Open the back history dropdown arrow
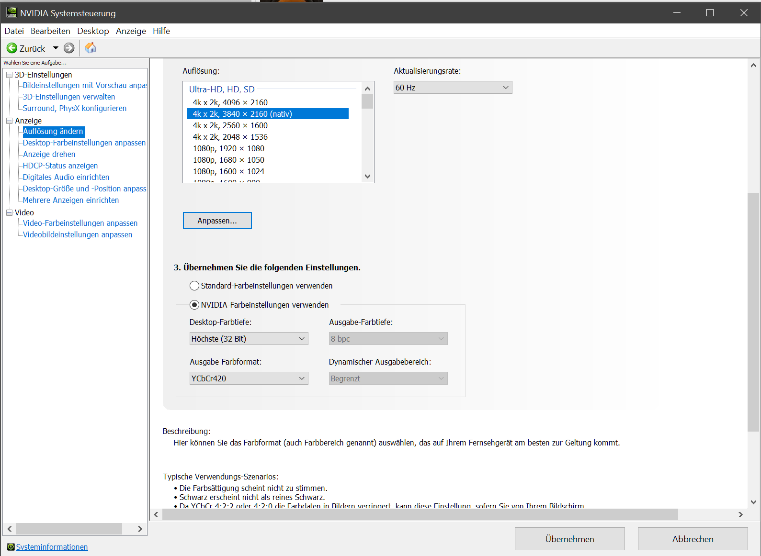The height and width of the screenshot is (556, 761). click(x=56, y=48)
